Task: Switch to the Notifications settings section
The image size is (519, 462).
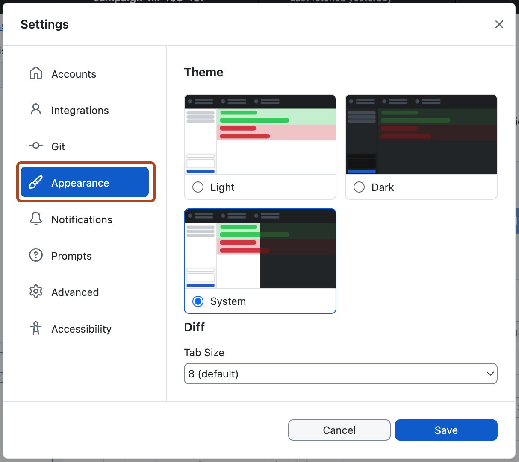Action: point(81,219)
